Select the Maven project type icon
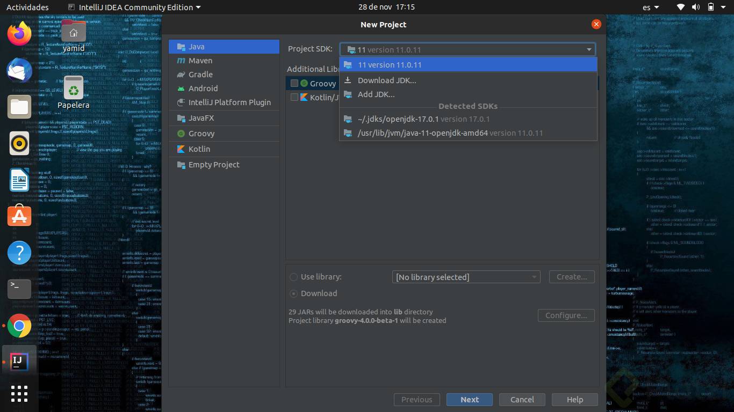734x412 pixels. [x=181, y=61]
